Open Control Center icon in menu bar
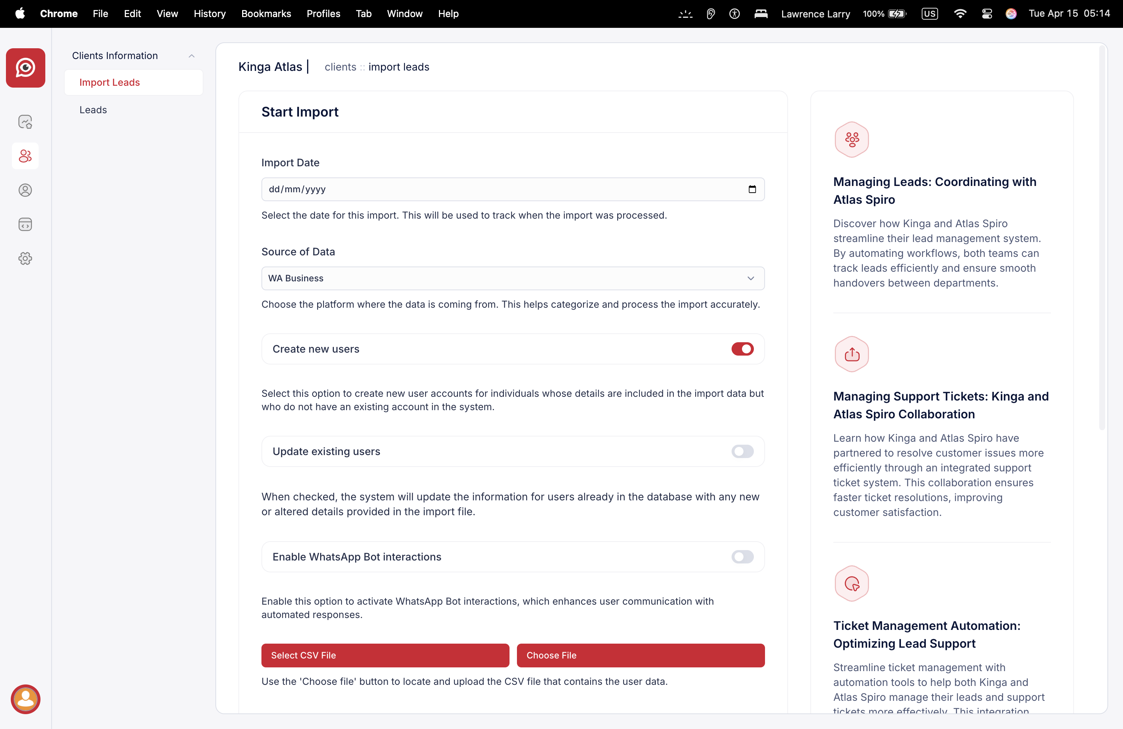The width and height of the screenshot is (1123, 729). tap(987, 14)
